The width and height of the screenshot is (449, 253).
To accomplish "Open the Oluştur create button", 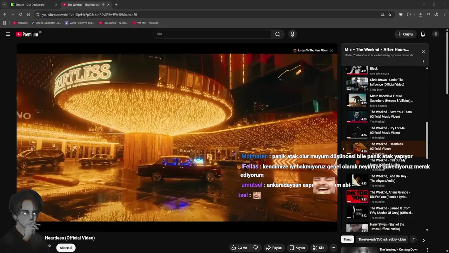I will pyautogui.click(x=405, y=34).
